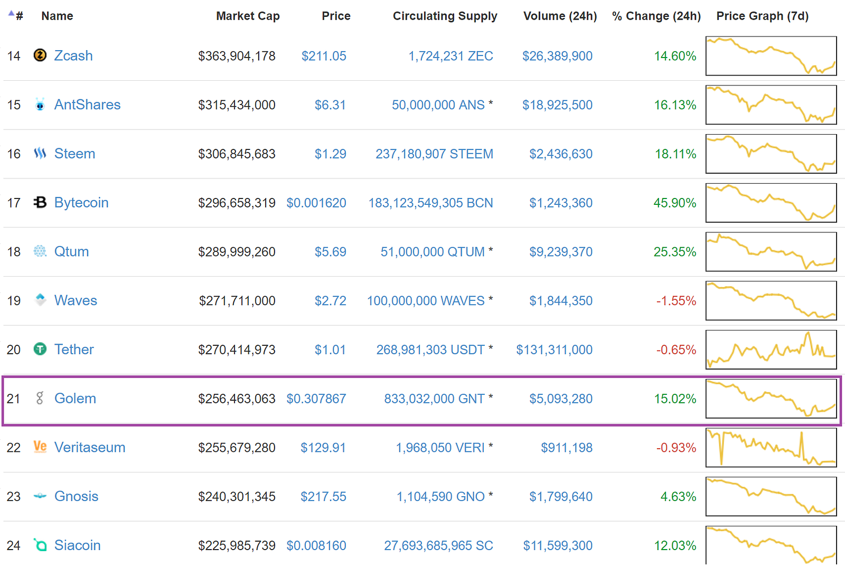
Task: Open the Bytecoin coin page link
Action: point(81,203)
